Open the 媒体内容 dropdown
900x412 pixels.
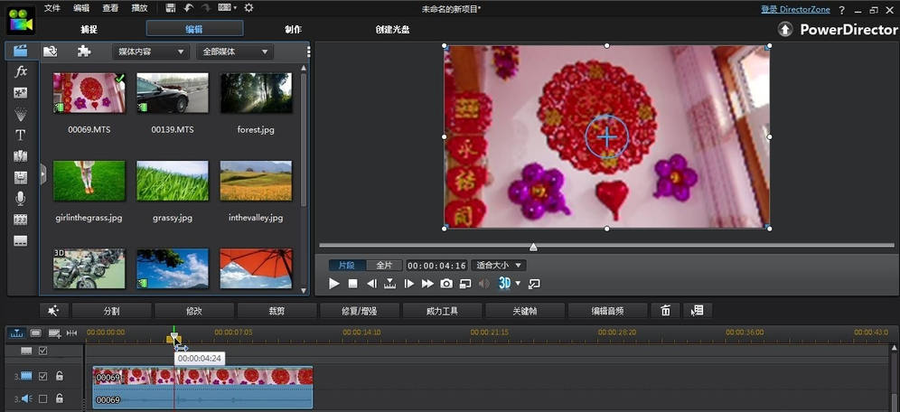coord(149,52)
